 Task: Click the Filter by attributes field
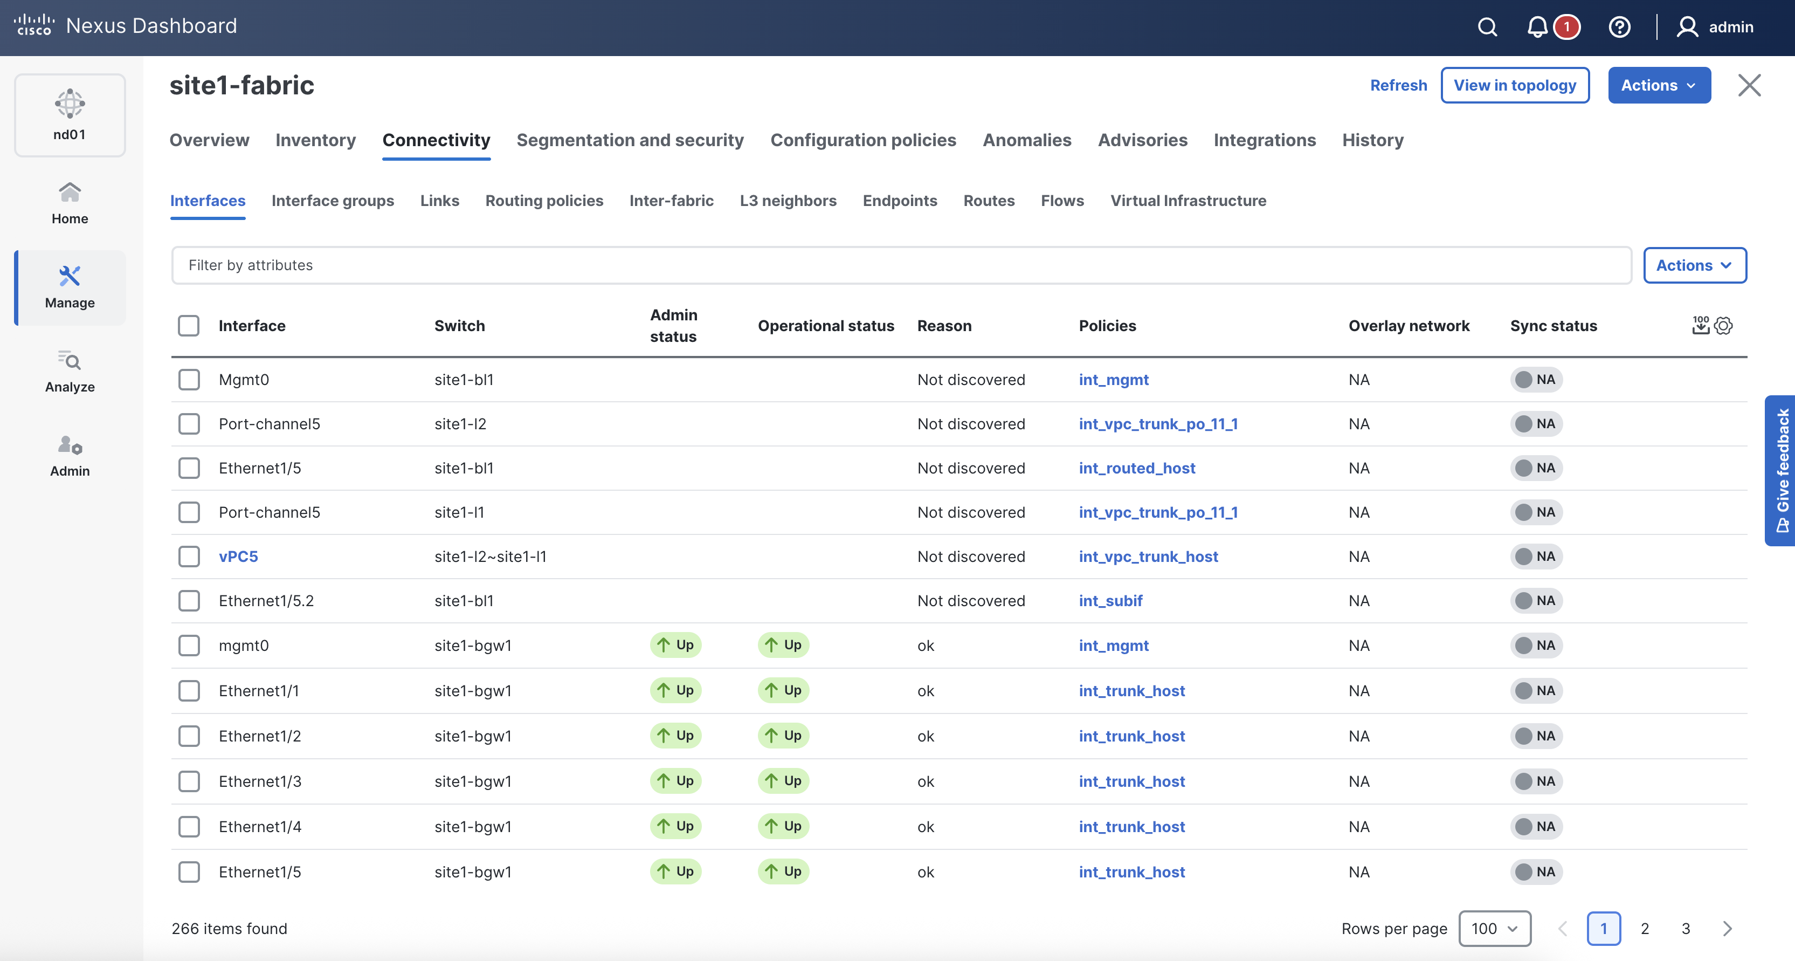click(900, 265)
